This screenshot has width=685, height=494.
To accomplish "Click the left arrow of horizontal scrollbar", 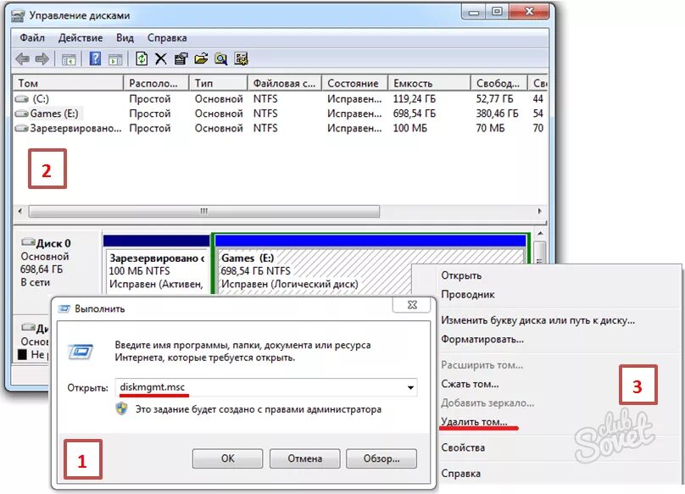I will [x=20, y=211].
